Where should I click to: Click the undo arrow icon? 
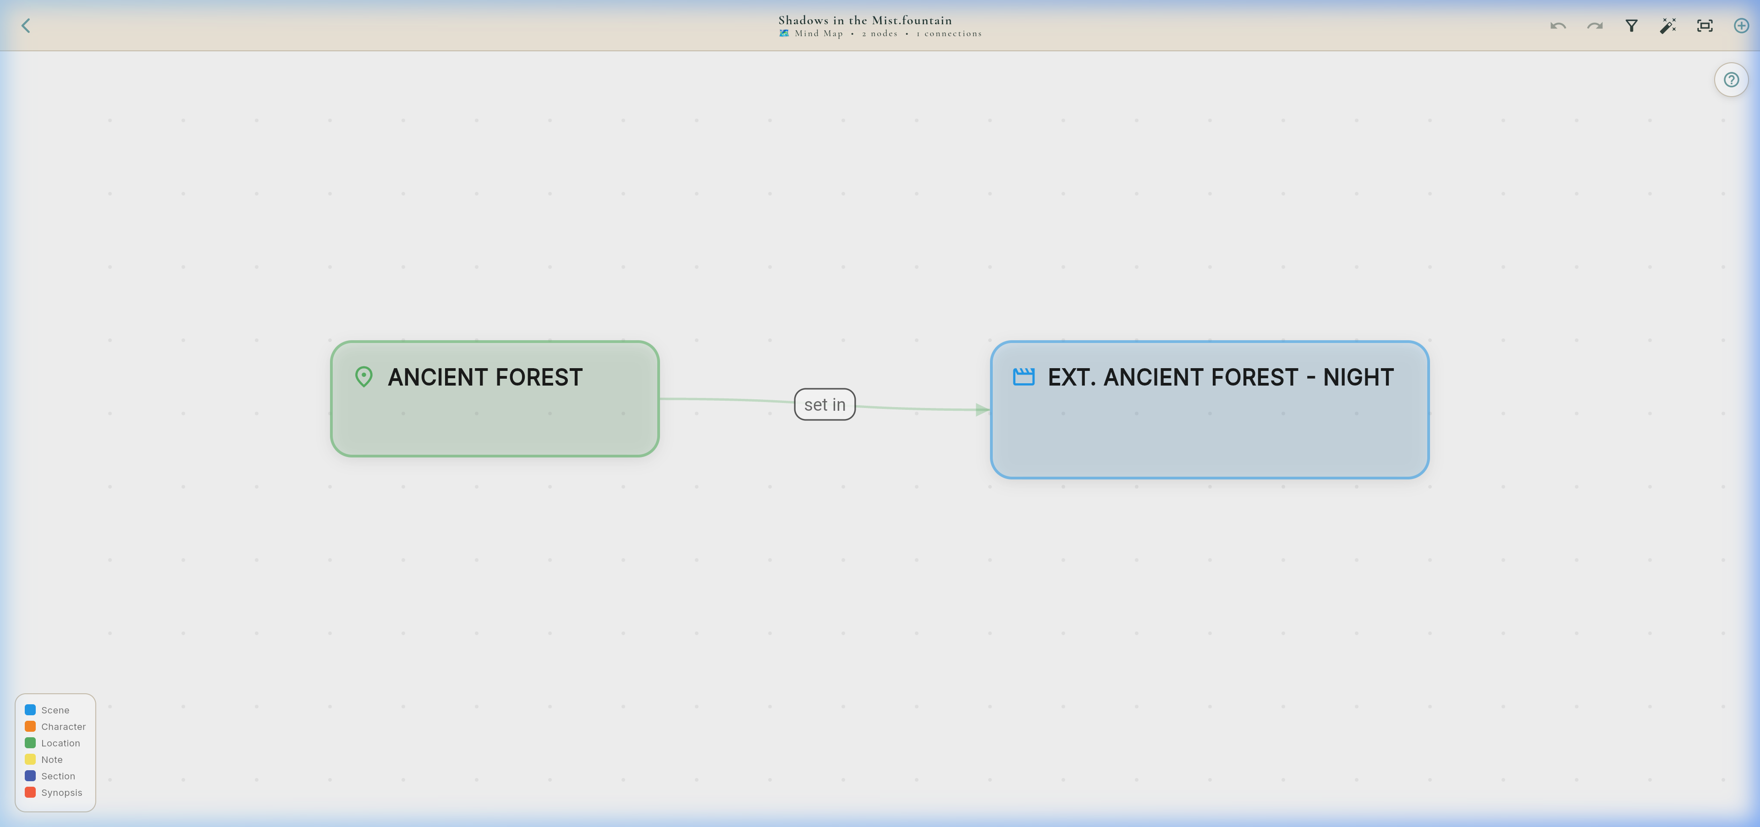point(1558,26)
